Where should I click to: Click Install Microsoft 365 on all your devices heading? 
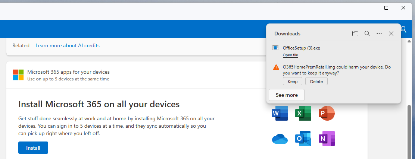(99, 104)
